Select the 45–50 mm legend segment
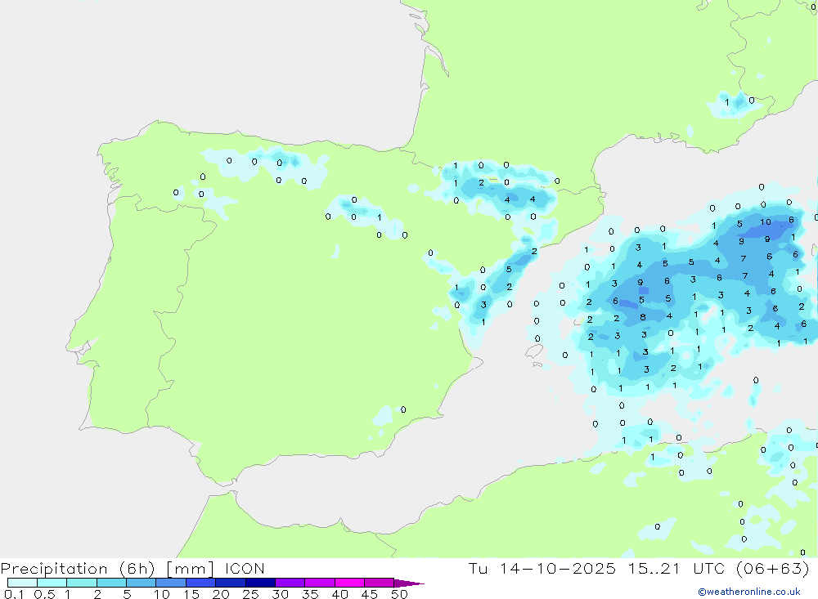This screenshot has width=818, height=599. click(380, 583)
